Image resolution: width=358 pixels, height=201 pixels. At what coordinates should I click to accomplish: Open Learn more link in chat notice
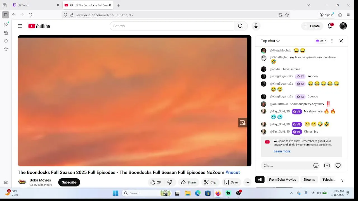pyautogui.click(x=282, y=151)
